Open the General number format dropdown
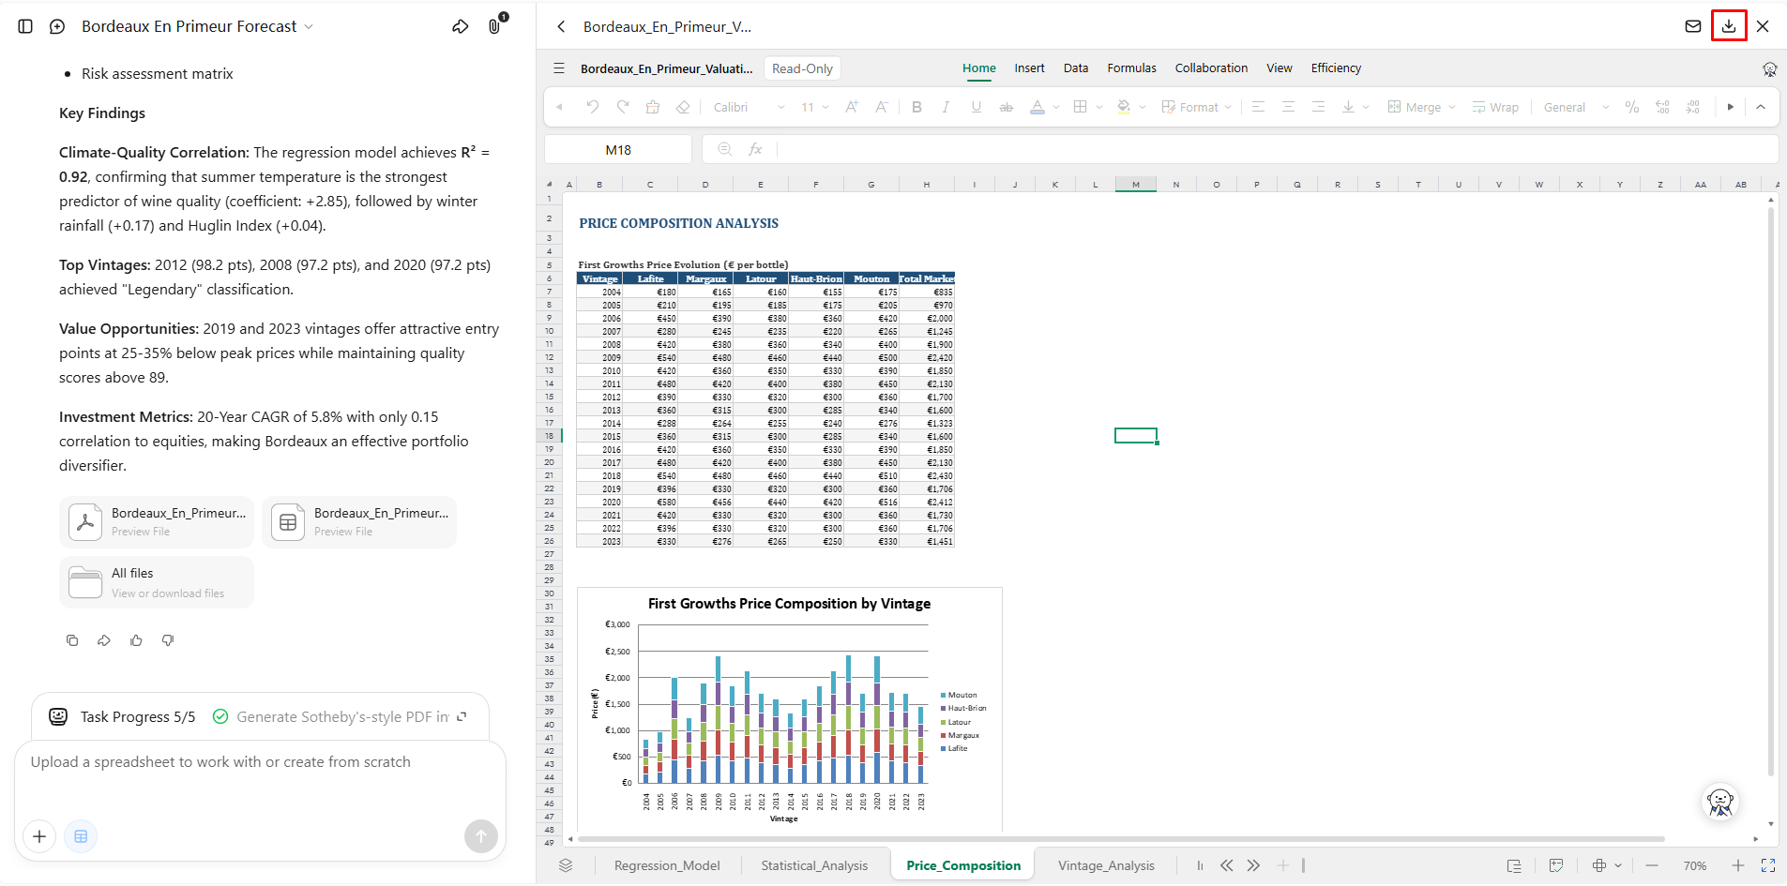The image size is (1787, 886). [1576, 107]
